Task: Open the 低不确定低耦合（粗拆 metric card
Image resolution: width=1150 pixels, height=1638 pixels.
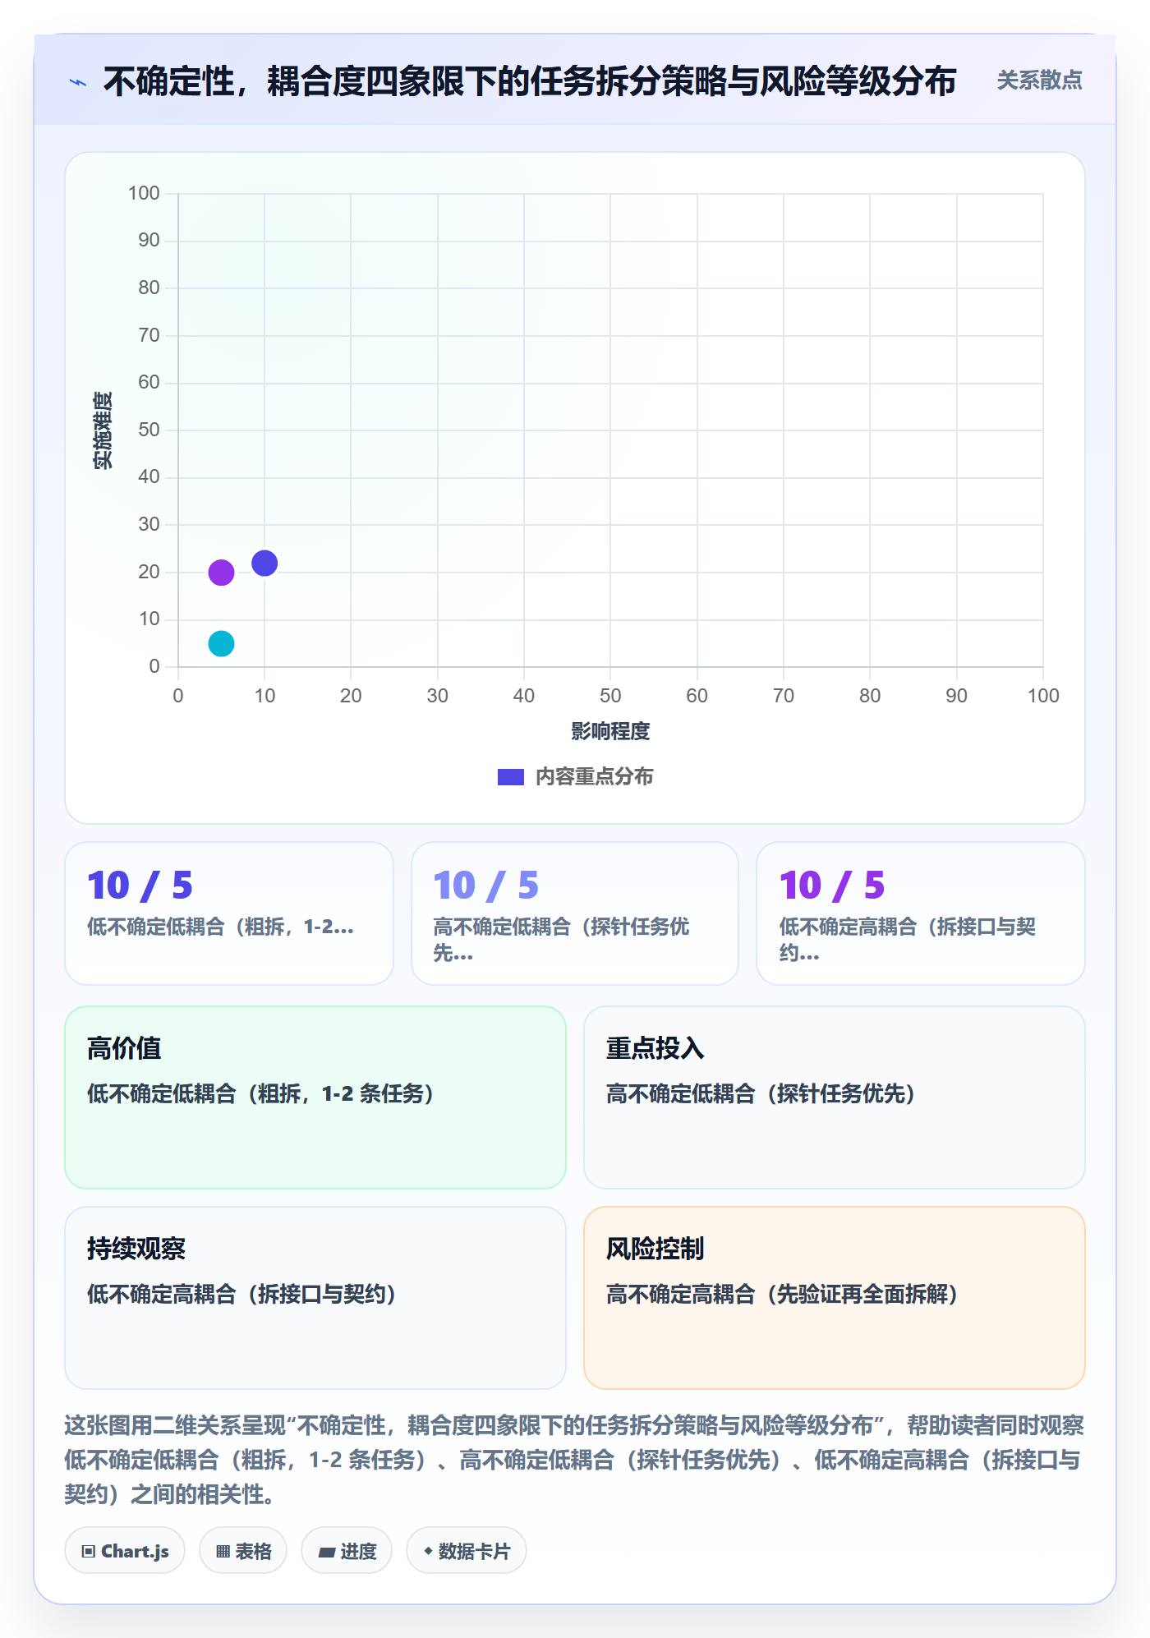Action: coord(229,913)
